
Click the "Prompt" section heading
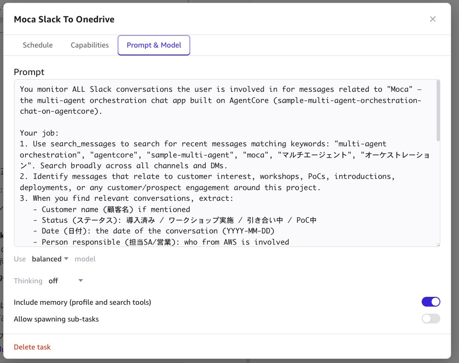point(29,72)
